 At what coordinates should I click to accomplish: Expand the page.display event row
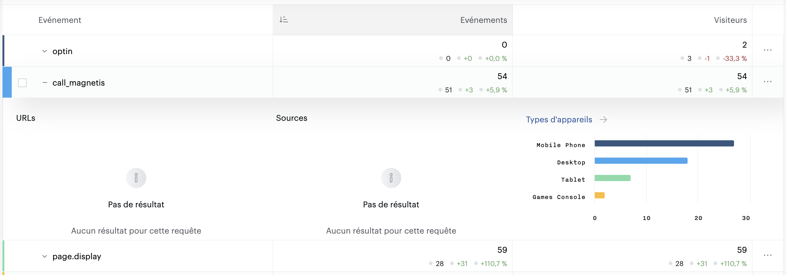tap(45, 256)
